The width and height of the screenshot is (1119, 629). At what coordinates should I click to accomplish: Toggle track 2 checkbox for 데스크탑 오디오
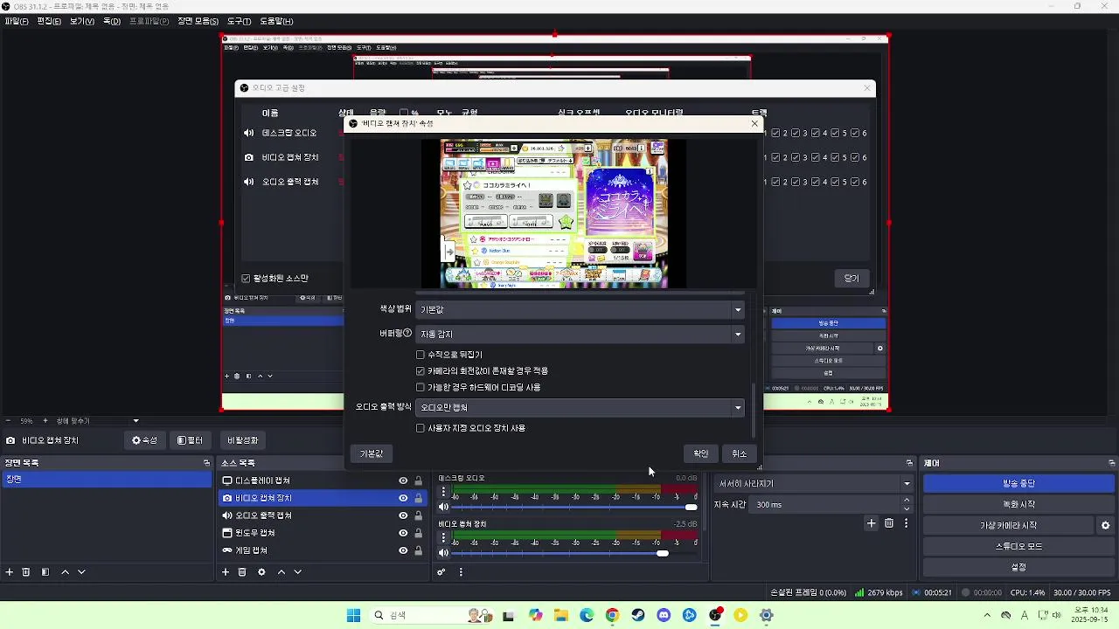776,133
